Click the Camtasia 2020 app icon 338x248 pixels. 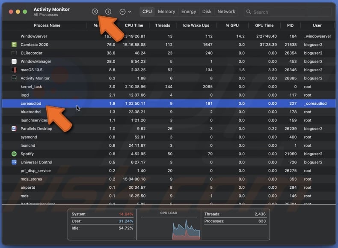(x=14, y=45)
